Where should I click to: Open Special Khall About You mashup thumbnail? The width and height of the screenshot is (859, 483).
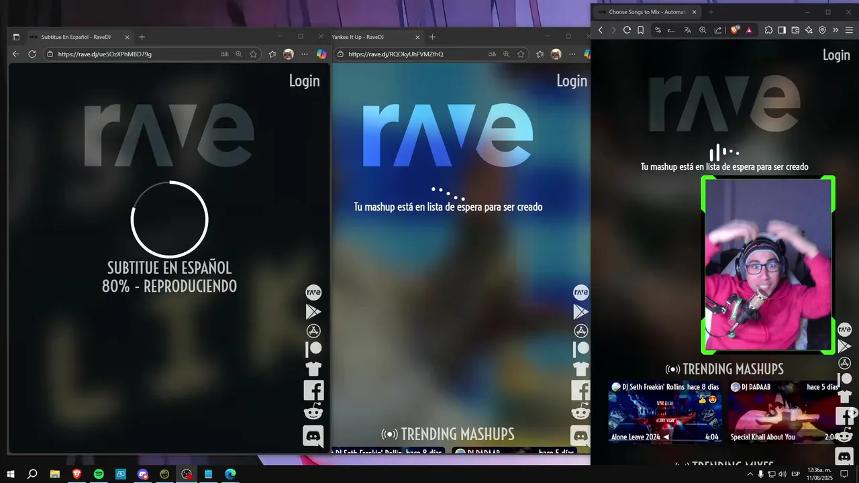[x=784, y=412]
